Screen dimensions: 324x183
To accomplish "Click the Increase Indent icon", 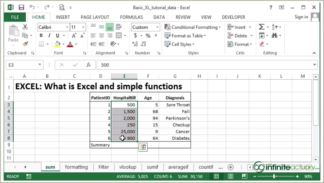I will click(x=102, y=44).
